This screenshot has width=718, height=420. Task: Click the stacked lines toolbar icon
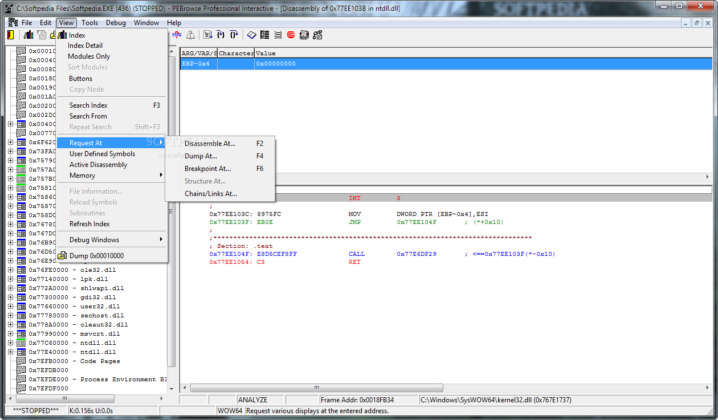(x=278, y=35)
